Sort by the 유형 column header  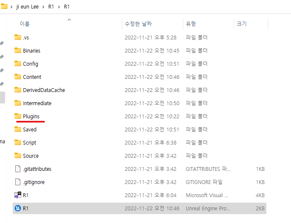[x=190, y=24]
